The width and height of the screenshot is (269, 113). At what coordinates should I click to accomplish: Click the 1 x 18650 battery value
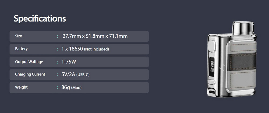(x=72, y=49)
